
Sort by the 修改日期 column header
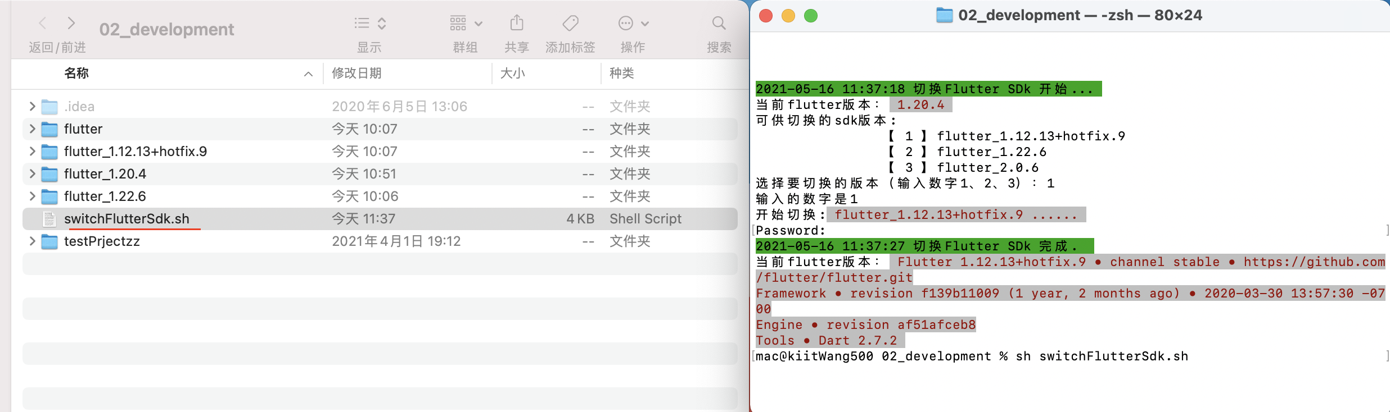[x=356, y=73]
